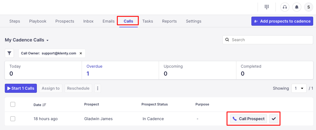Screen dimensions: 316x130
Task: Open the more options vertical dots
Action: 97,88
